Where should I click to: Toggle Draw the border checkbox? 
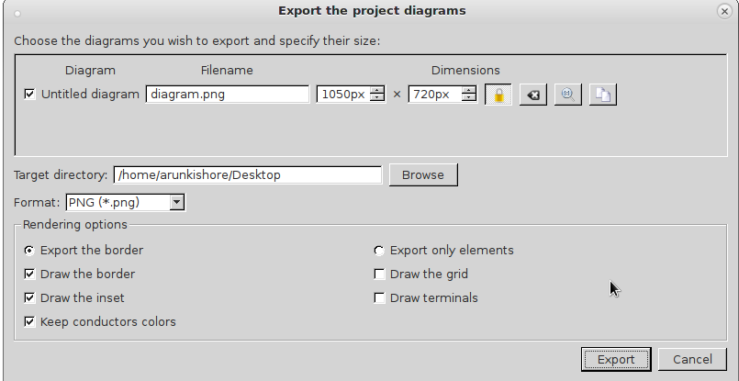click(x=29, y=274)
